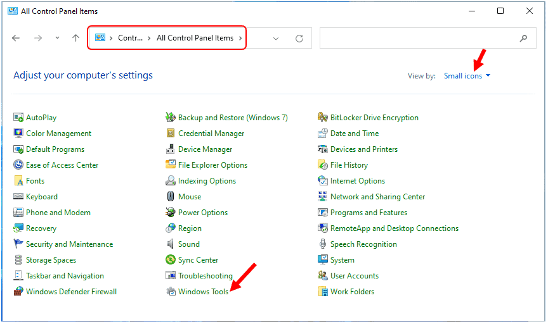
Task: Click the Ease of Access Center icon
Action: coord(18,165)
